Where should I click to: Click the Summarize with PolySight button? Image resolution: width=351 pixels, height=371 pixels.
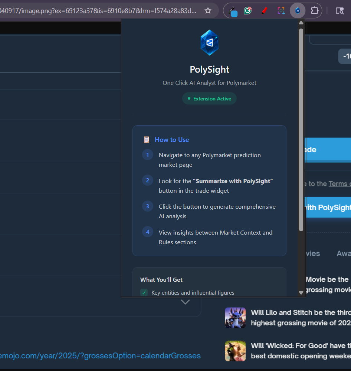point(328,208)
